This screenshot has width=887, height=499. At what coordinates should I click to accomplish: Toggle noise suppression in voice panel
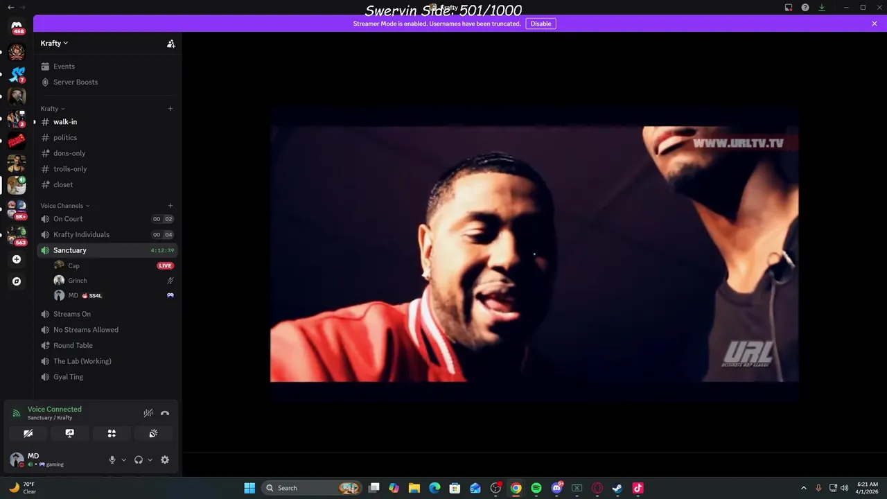(x=148, y=413)
